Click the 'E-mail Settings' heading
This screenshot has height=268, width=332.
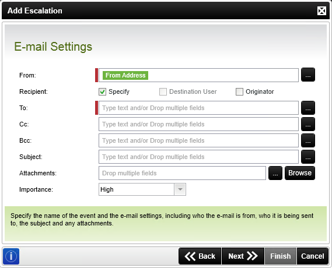[53, 47]
